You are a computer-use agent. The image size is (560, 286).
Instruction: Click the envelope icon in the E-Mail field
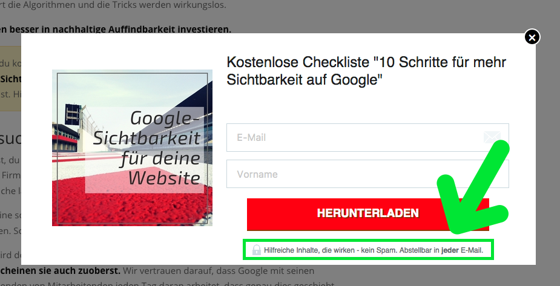(491, 138)
